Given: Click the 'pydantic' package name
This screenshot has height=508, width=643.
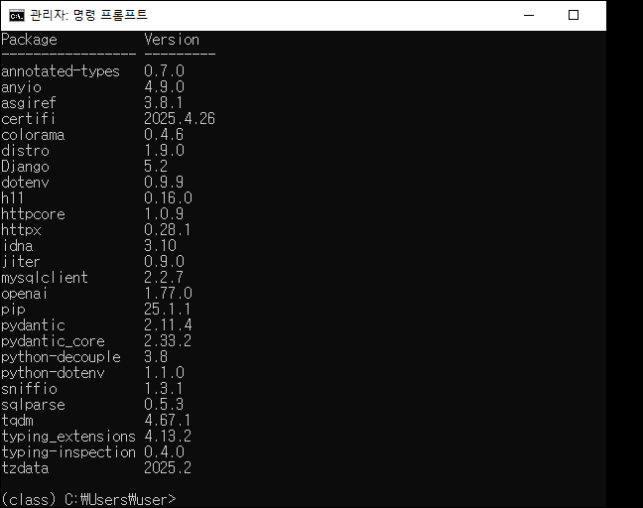Looking at the screenshot, I should (33, 325).
